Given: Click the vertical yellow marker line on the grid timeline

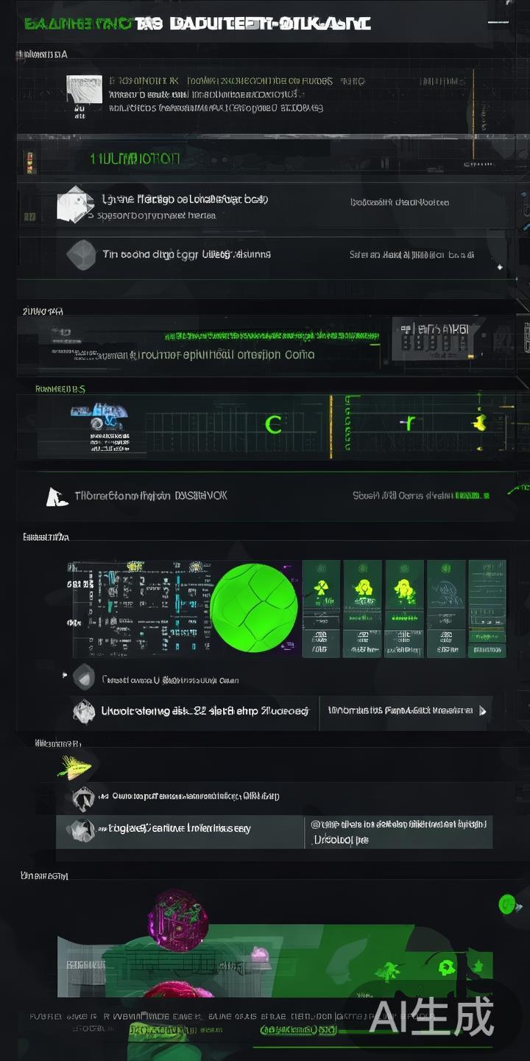Looking at the screenshot, I should pos(331,423).
